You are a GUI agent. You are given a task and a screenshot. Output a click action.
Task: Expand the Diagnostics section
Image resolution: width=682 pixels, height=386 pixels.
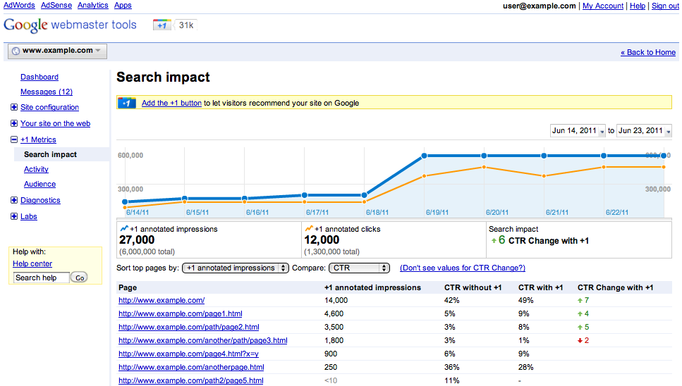14,201
